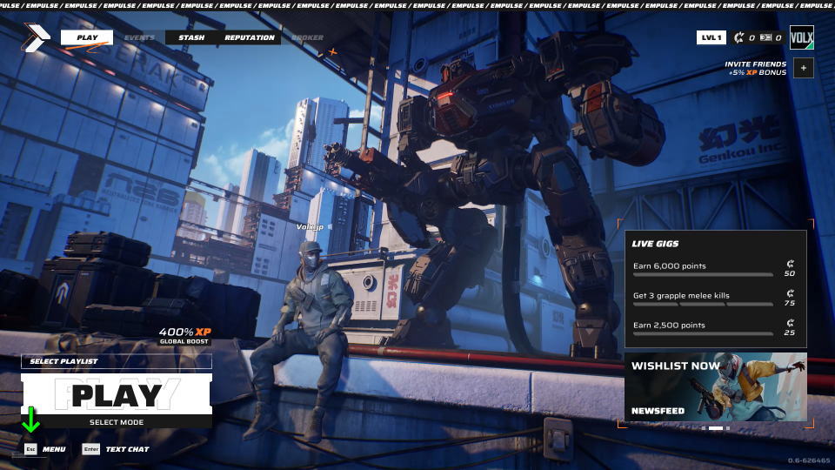The width and height of the screenshot is (835, 470).
Task: Switch to the STASH tab
Action: 191,37
